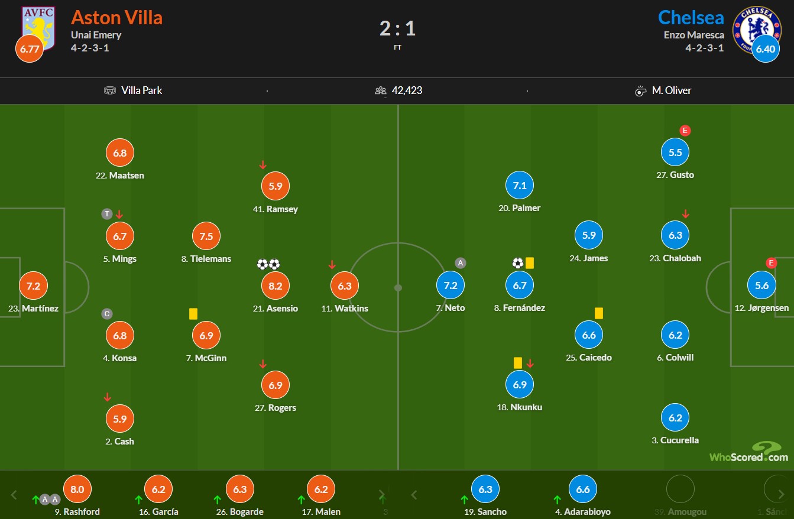Click the Aston Villa club crest
The height and width of the screenshot is (519, 794).
(38, 27)
